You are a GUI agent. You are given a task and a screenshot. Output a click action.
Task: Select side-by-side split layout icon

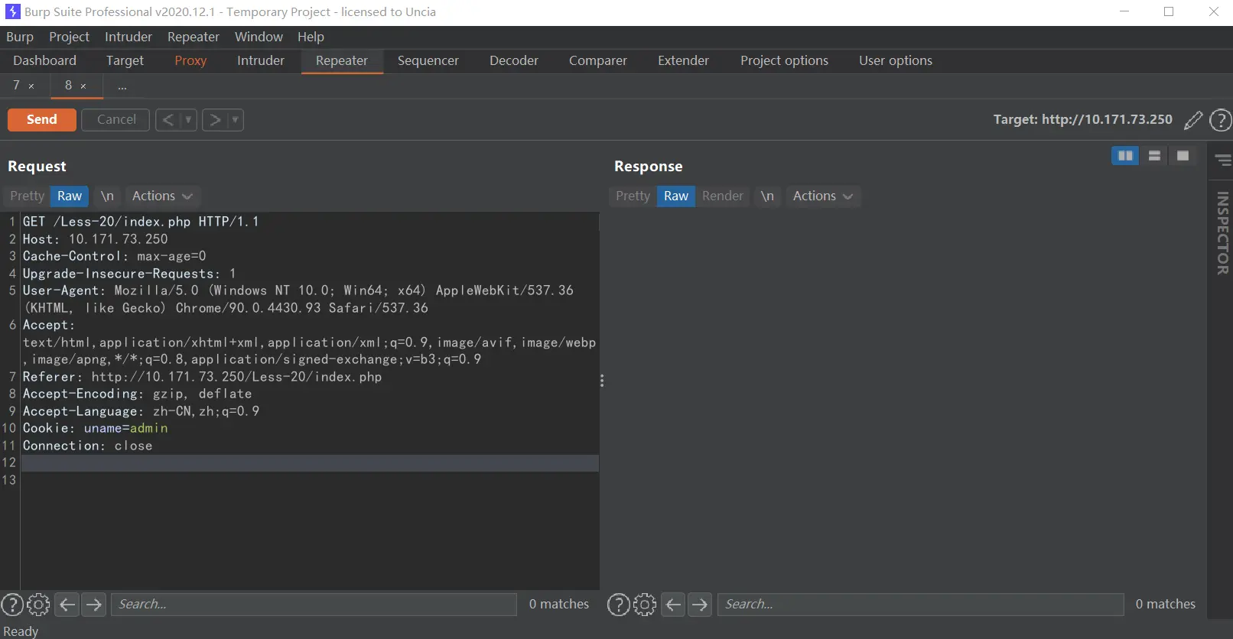pyautogui.click(x=1125, y=156)
